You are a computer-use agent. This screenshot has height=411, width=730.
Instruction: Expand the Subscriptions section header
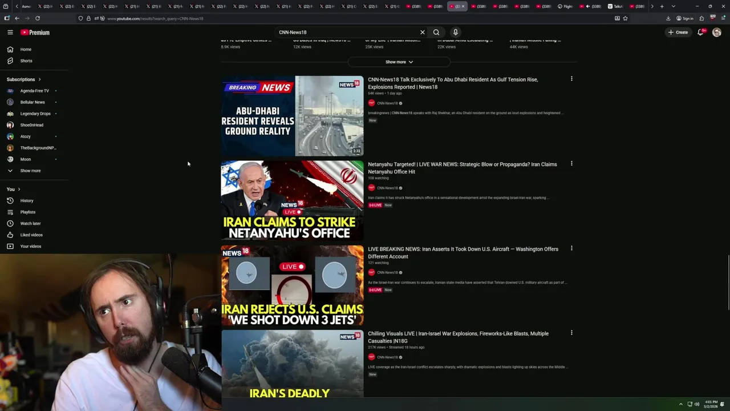click(23, 79)
